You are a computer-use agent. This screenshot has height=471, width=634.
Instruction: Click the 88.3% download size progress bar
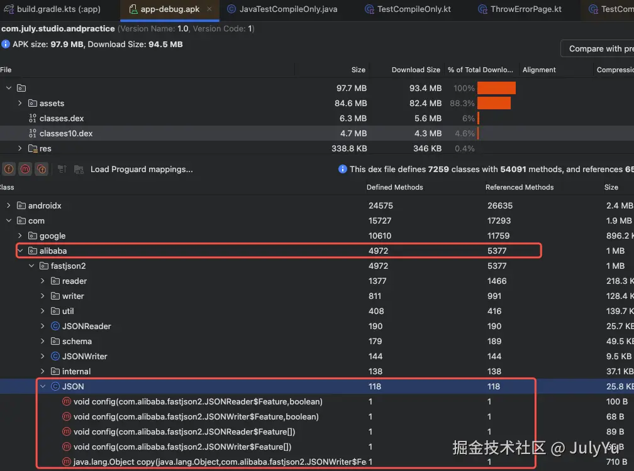[x=494, y=103]
